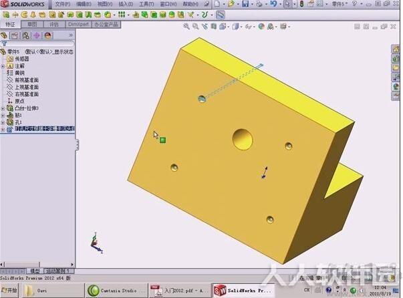The image size is (403, 298).
Task: Expand the 孔1 feature node
Action: pos(3,122)
